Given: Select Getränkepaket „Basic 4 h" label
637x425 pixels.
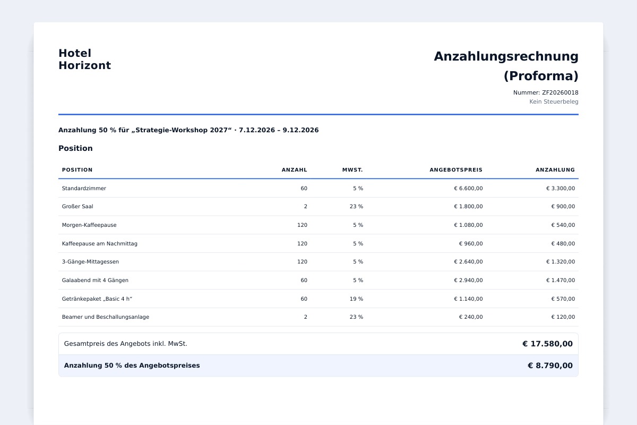Looking at the screenshot, I should click(97, 299).
